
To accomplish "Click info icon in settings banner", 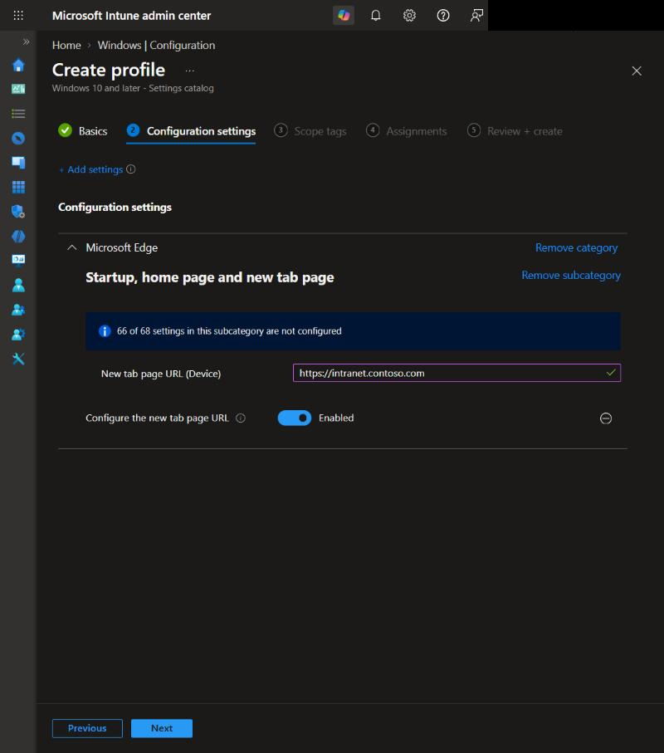I will pyautogui.click(x=105, y=331).
